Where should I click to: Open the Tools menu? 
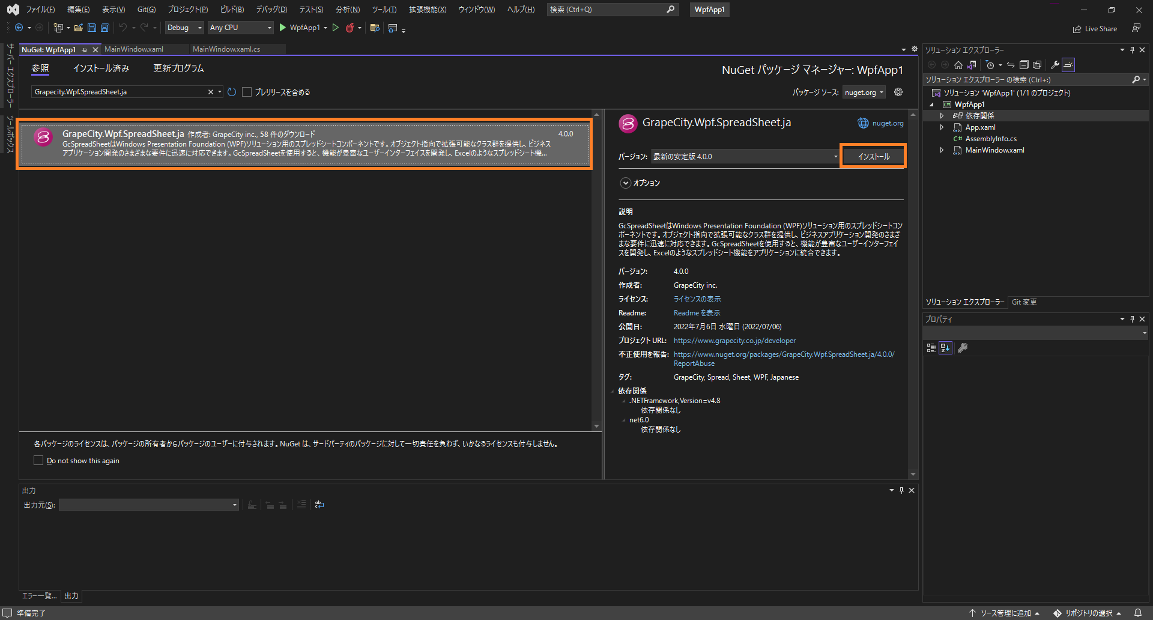384,10
